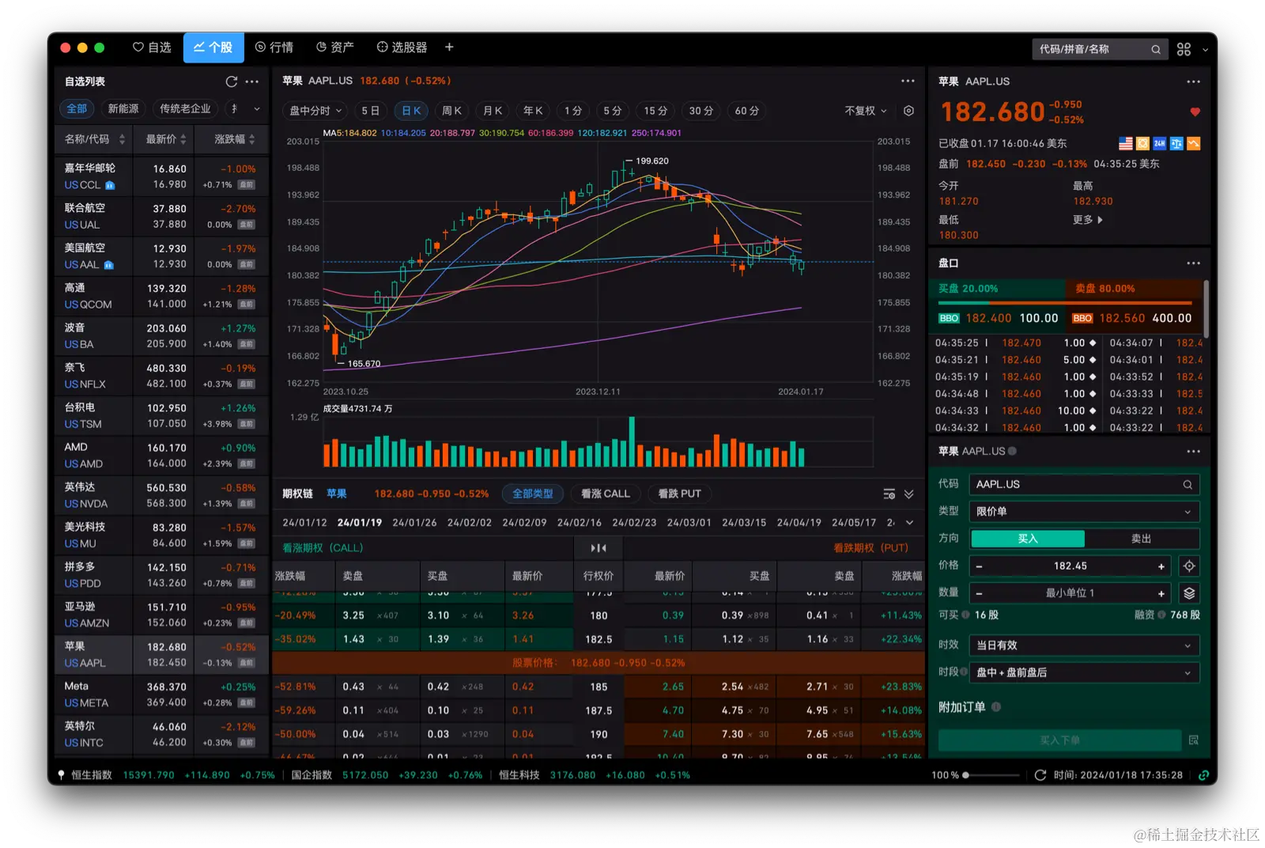
Task: Open 类型 限价单 dropdown
Action: (x=1085, y=512)
